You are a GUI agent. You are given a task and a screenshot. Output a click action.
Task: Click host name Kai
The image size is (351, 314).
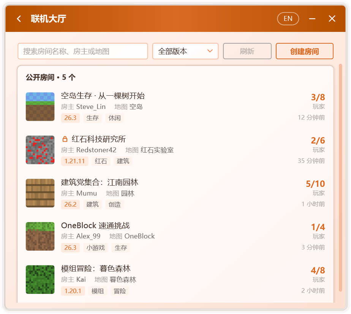81,279
